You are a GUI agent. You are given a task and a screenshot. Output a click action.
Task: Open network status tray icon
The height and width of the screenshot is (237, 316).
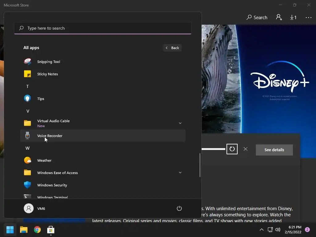coord(270,230)
